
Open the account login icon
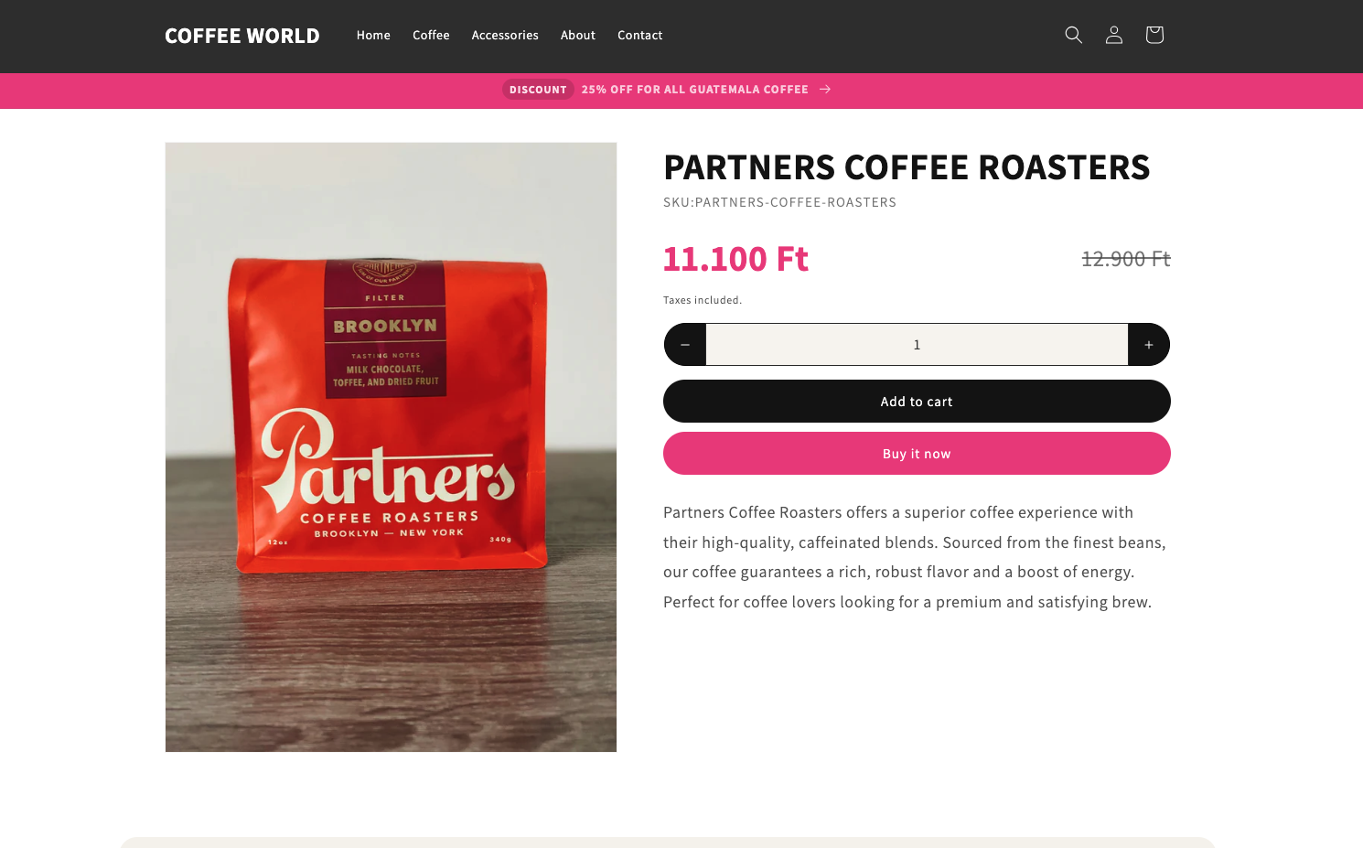pyautogui.click(x=1114, y=35)
